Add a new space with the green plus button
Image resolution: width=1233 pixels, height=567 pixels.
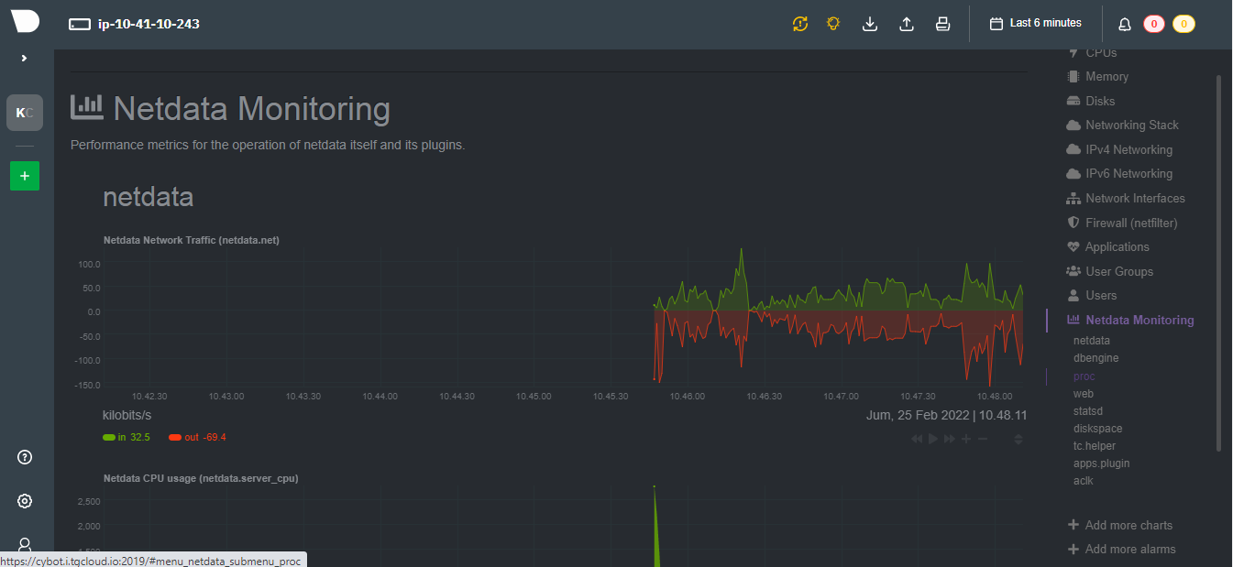(x=25, y=175)
